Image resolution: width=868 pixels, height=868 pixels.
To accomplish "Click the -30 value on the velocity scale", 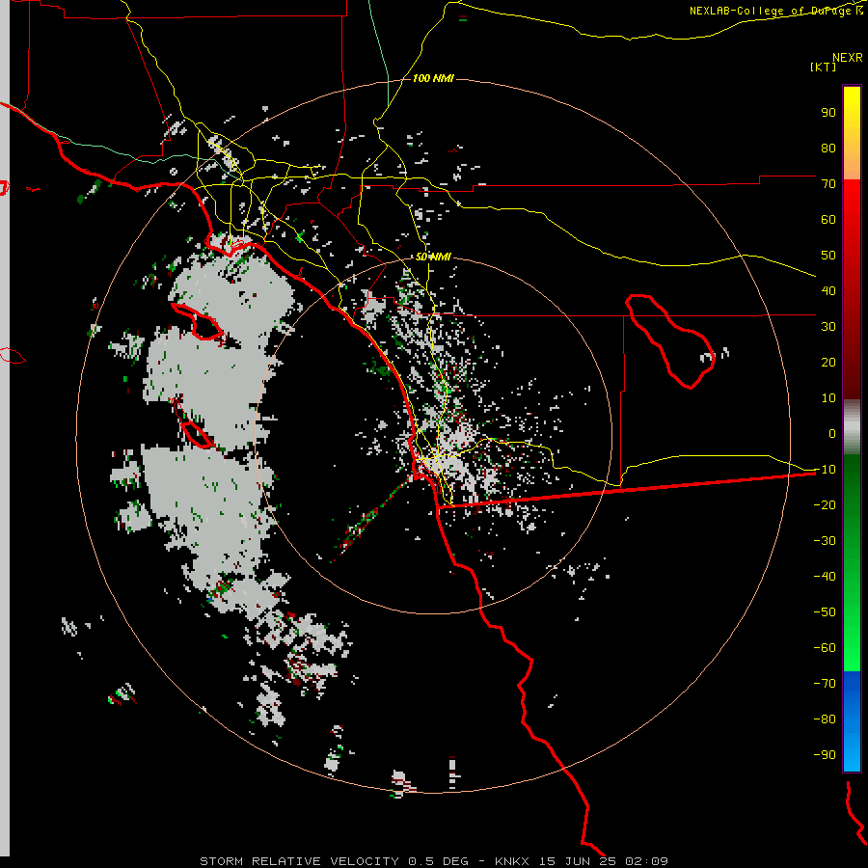I will (825, 541).
